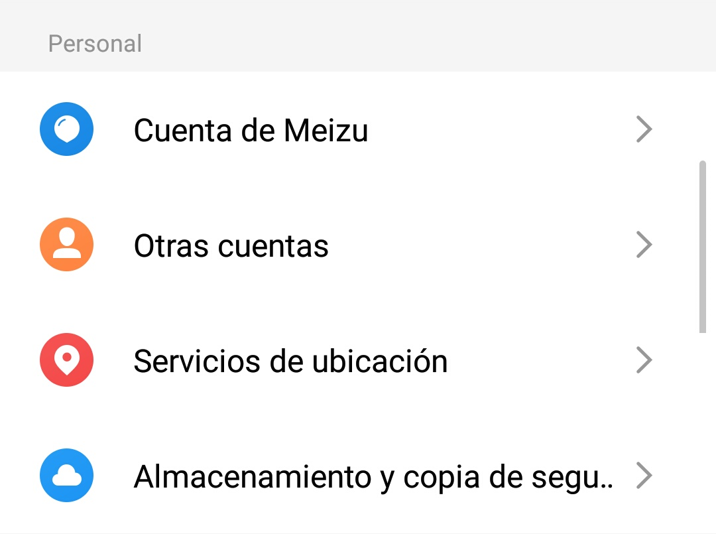Tap the blue cloud storage icon
The image size is (716, 534).
(66, 476)
